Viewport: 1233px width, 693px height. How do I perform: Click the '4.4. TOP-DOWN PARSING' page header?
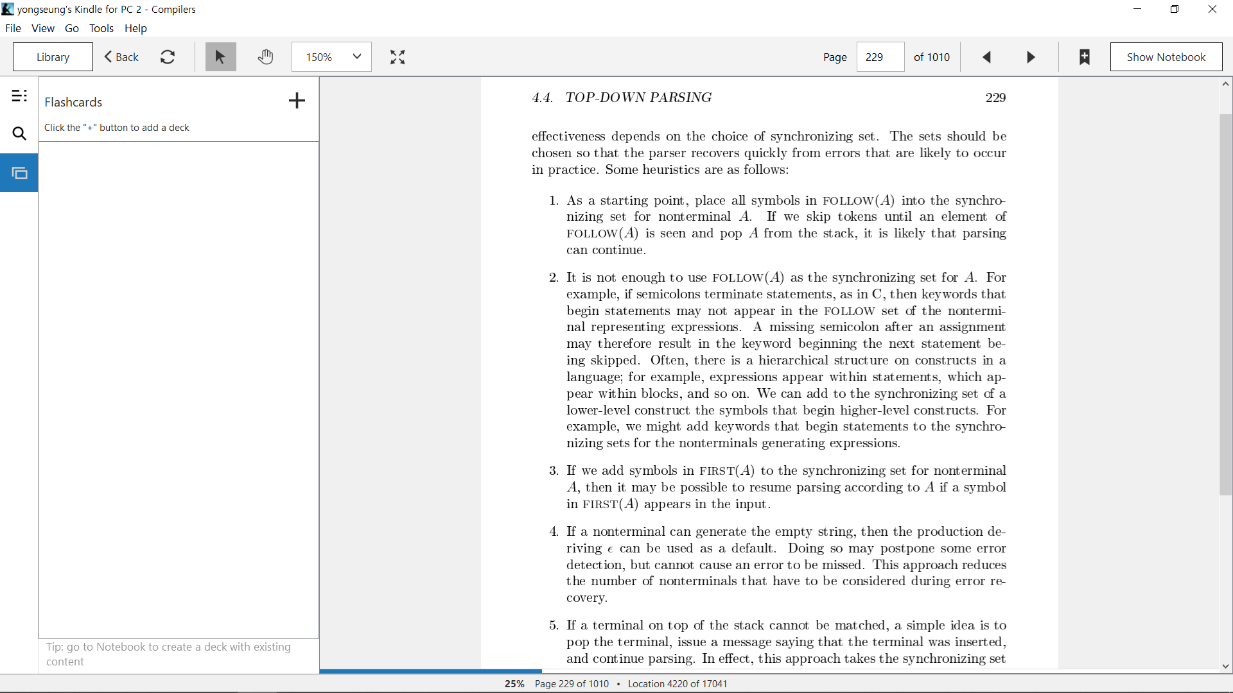pos(622,98)
